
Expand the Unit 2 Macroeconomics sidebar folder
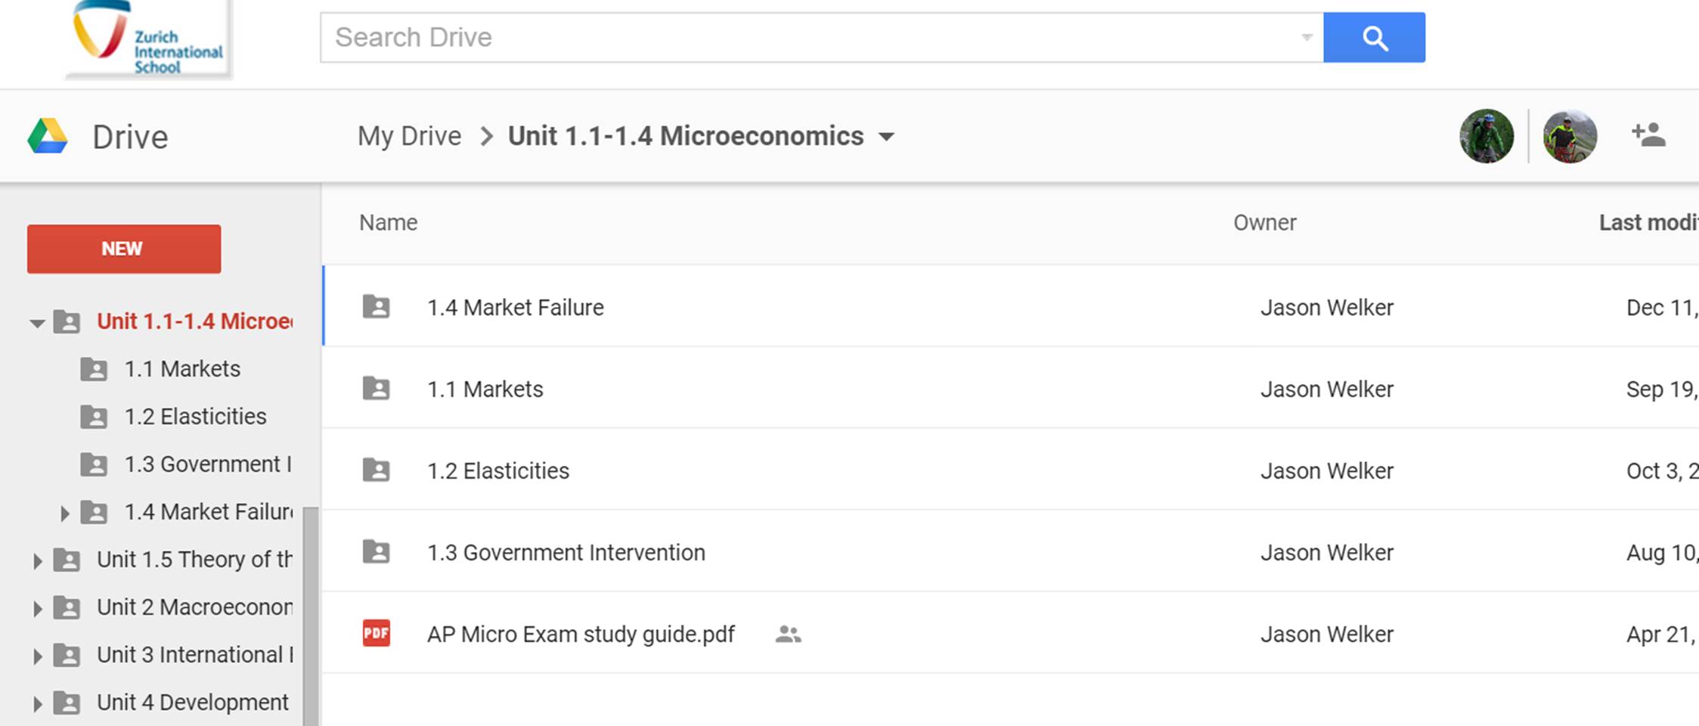[37, 608]
